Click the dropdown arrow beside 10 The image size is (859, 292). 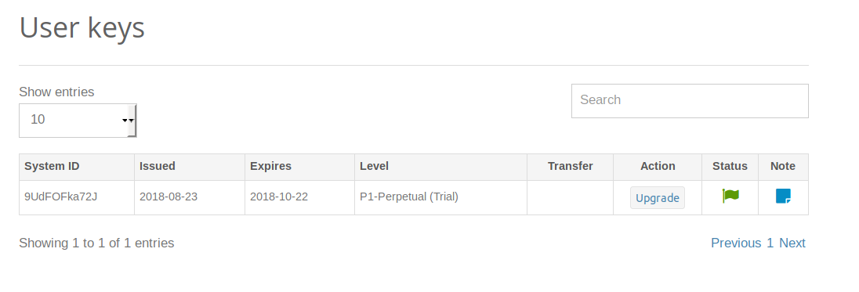(129, 121)
